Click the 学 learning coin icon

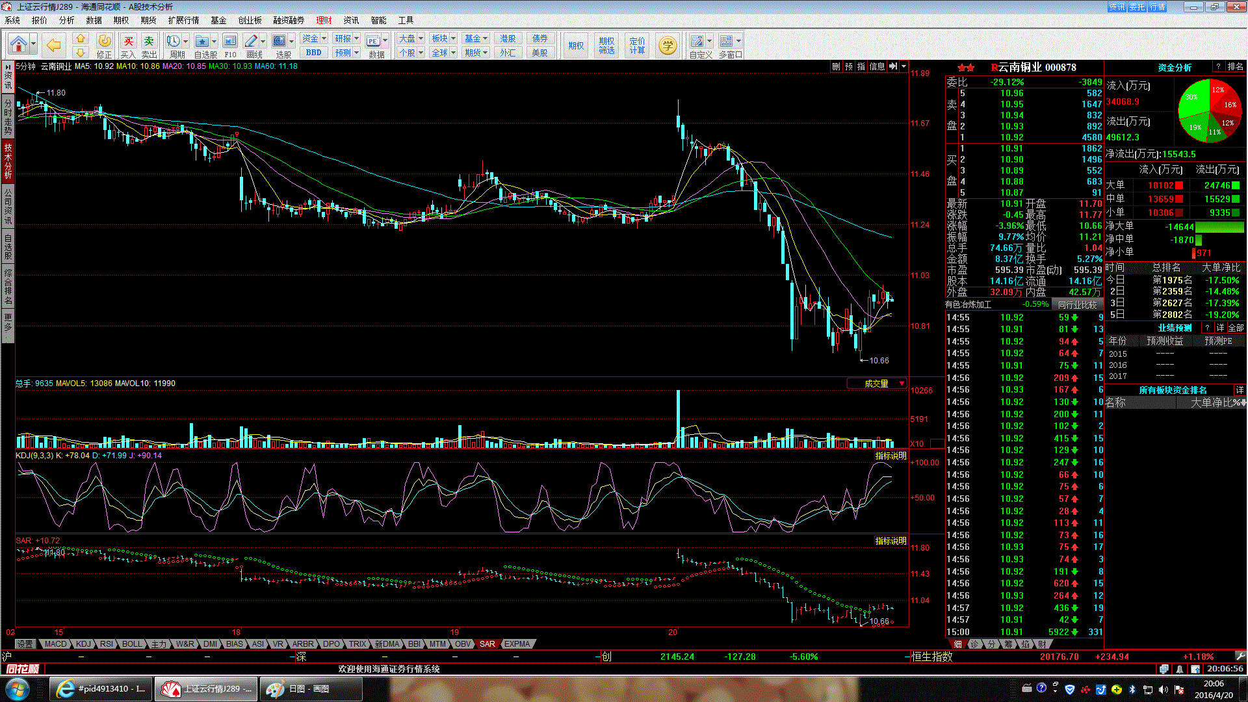point(667,45)
